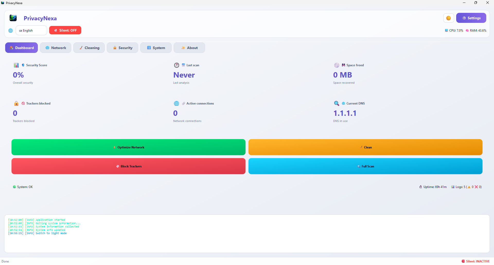Viewport: 494px width, 265px height.
Task: Open the System tab
Action: click(156, 48)
